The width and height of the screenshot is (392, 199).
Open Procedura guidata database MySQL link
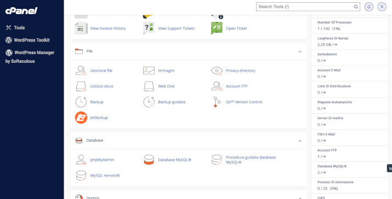click(251, 160)
